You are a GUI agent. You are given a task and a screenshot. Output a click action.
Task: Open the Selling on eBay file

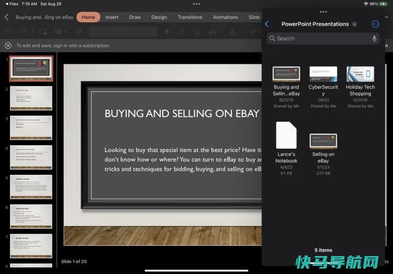click(323, 154)
